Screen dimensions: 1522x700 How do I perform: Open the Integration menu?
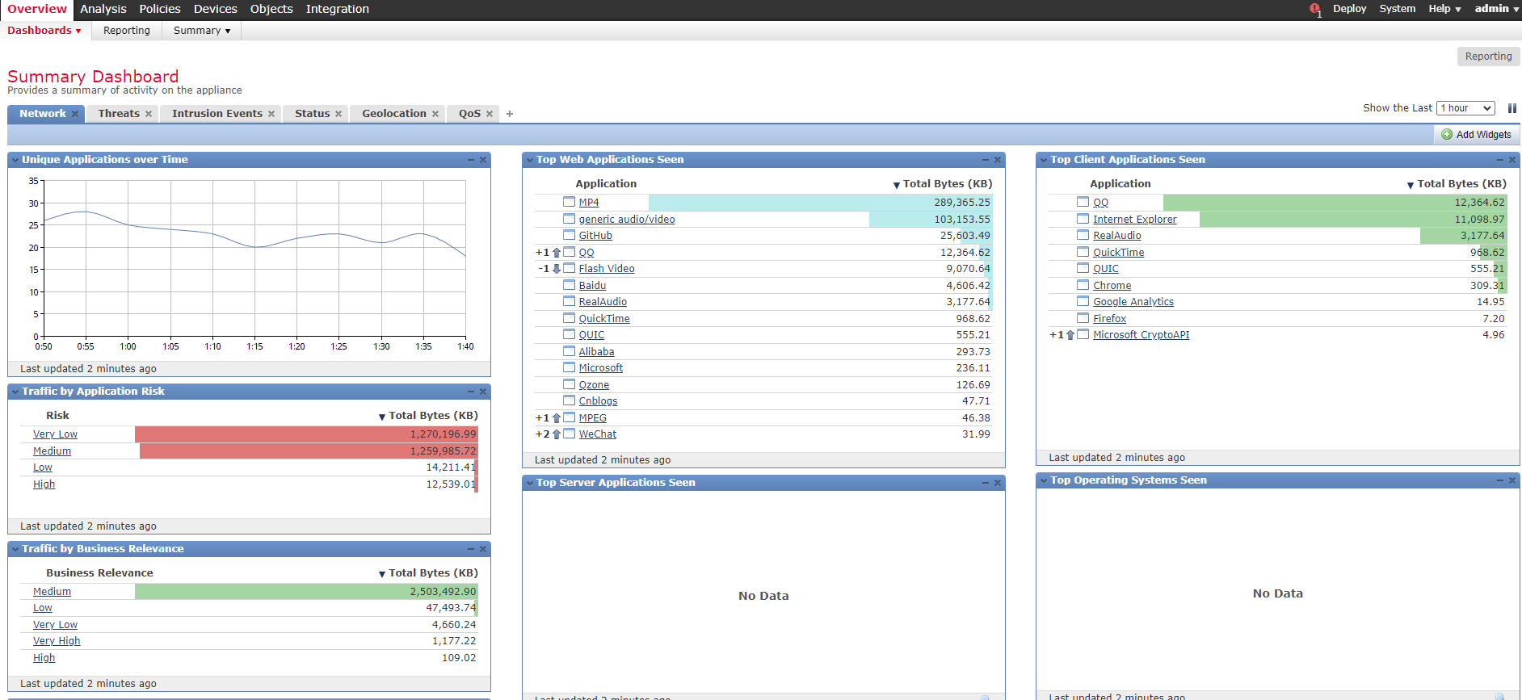point(338,9)
